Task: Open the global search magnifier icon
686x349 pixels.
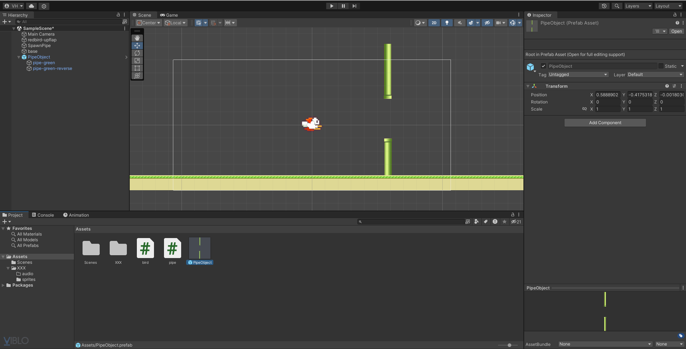Action: (x=617, y=6)
